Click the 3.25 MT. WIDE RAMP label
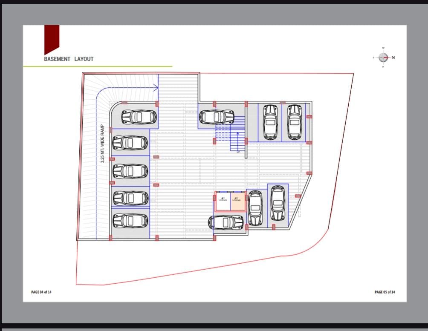 pos(102,144)
